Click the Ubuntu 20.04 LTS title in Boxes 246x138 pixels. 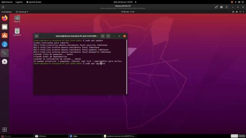(123, 6)
